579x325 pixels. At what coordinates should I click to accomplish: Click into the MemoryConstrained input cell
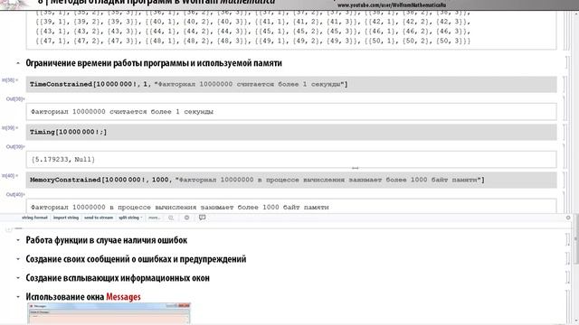click(x=291, y=180)
